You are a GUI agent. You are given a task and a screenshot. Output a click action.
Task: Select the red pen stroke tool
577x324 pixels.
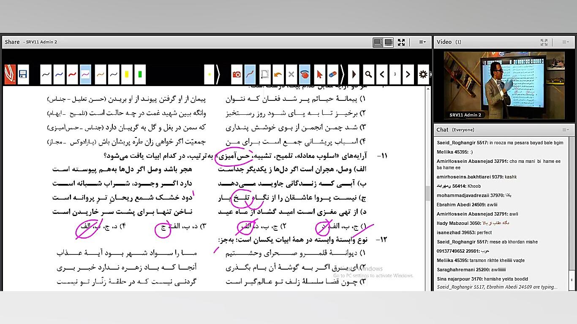coord(73,74)
